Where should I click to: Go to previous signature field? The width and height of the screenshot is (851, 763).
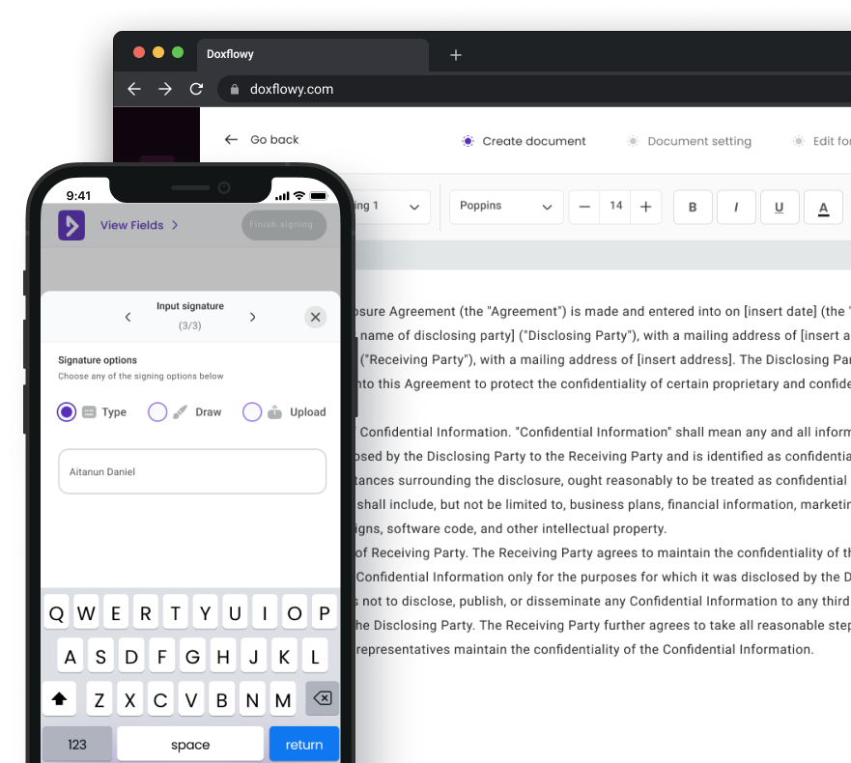128,317
